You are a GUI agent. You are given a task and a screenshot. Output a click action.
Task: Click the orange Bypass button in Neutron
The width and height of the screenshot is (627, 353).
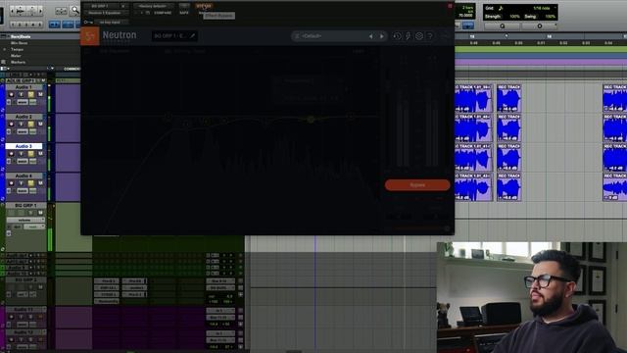tap(417, 185)
